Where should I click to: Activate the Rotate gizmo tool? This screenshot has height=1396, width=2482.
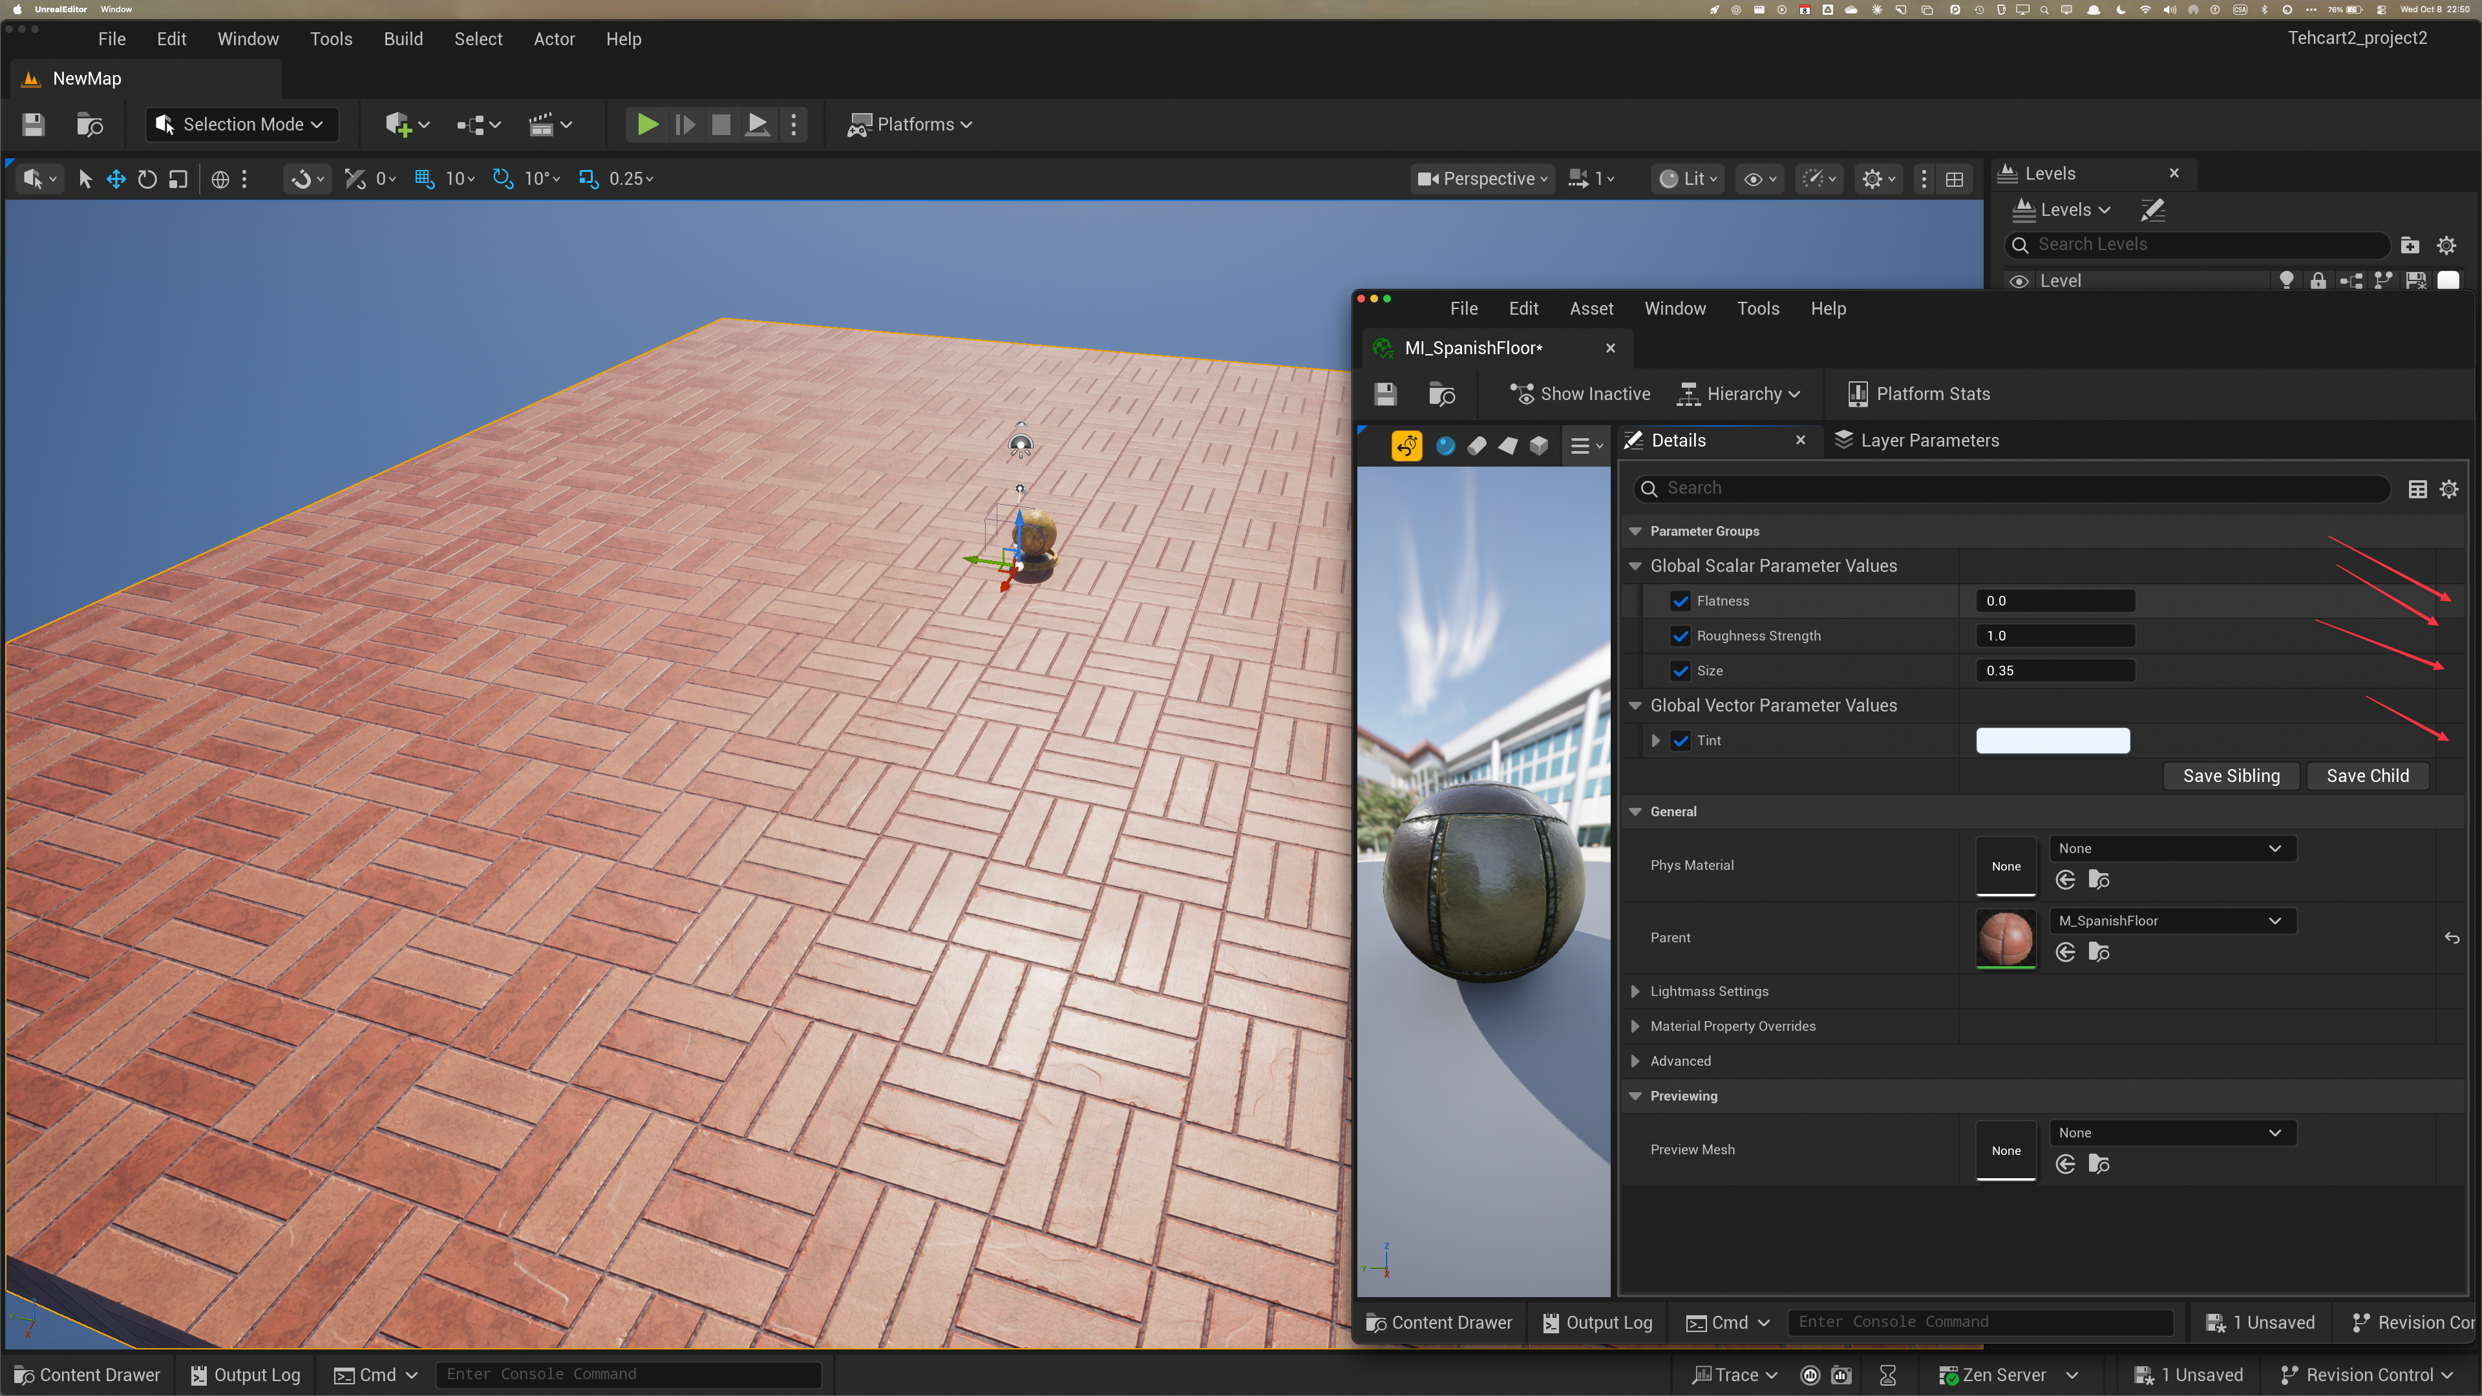(147, 179)
